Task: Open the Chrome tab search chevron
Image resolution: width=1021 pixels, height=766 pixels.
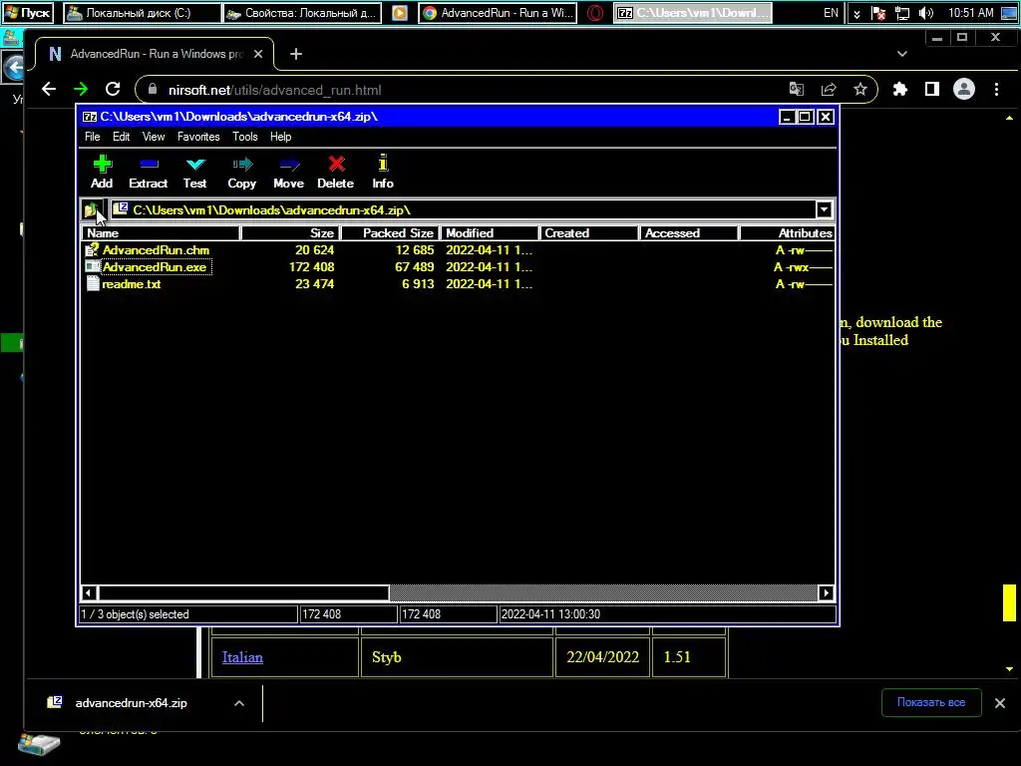Action: (x=901, y=54)
